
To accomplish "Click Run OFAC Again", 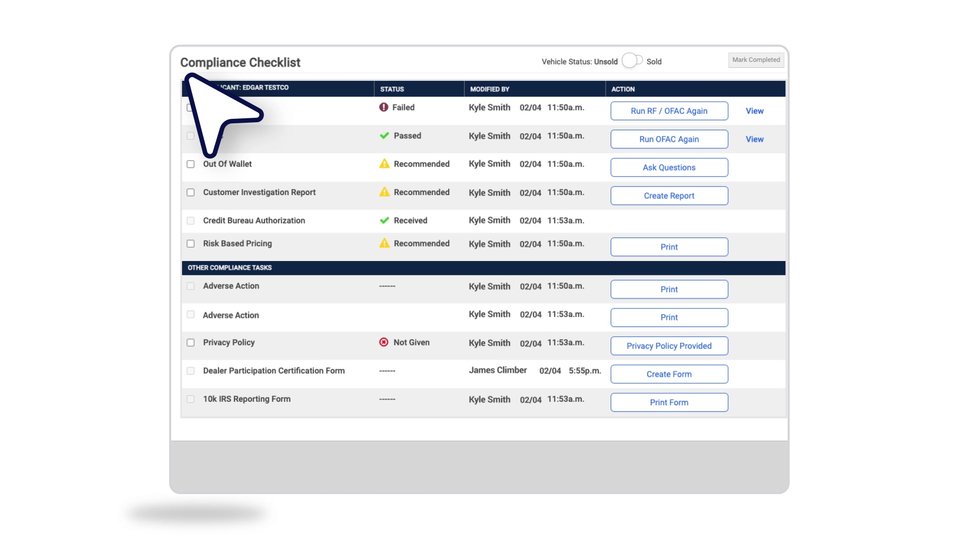I will [x=669, y=139].
